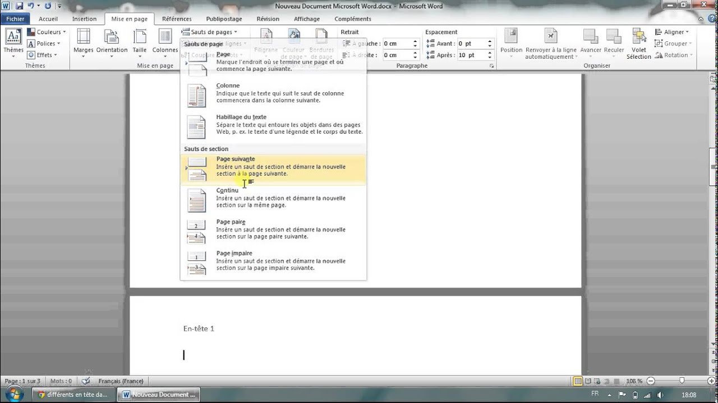Click the Mots : 0 word count
718x403 pixels.
coord(61,381)
